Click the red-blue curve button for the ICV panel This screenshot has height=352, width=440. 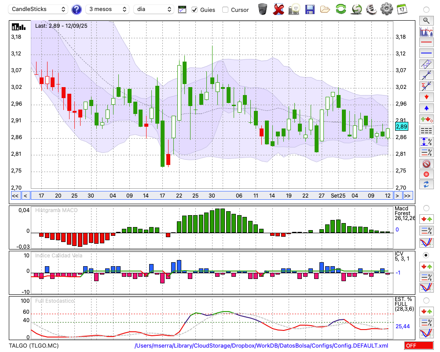(x=426, y=288)
